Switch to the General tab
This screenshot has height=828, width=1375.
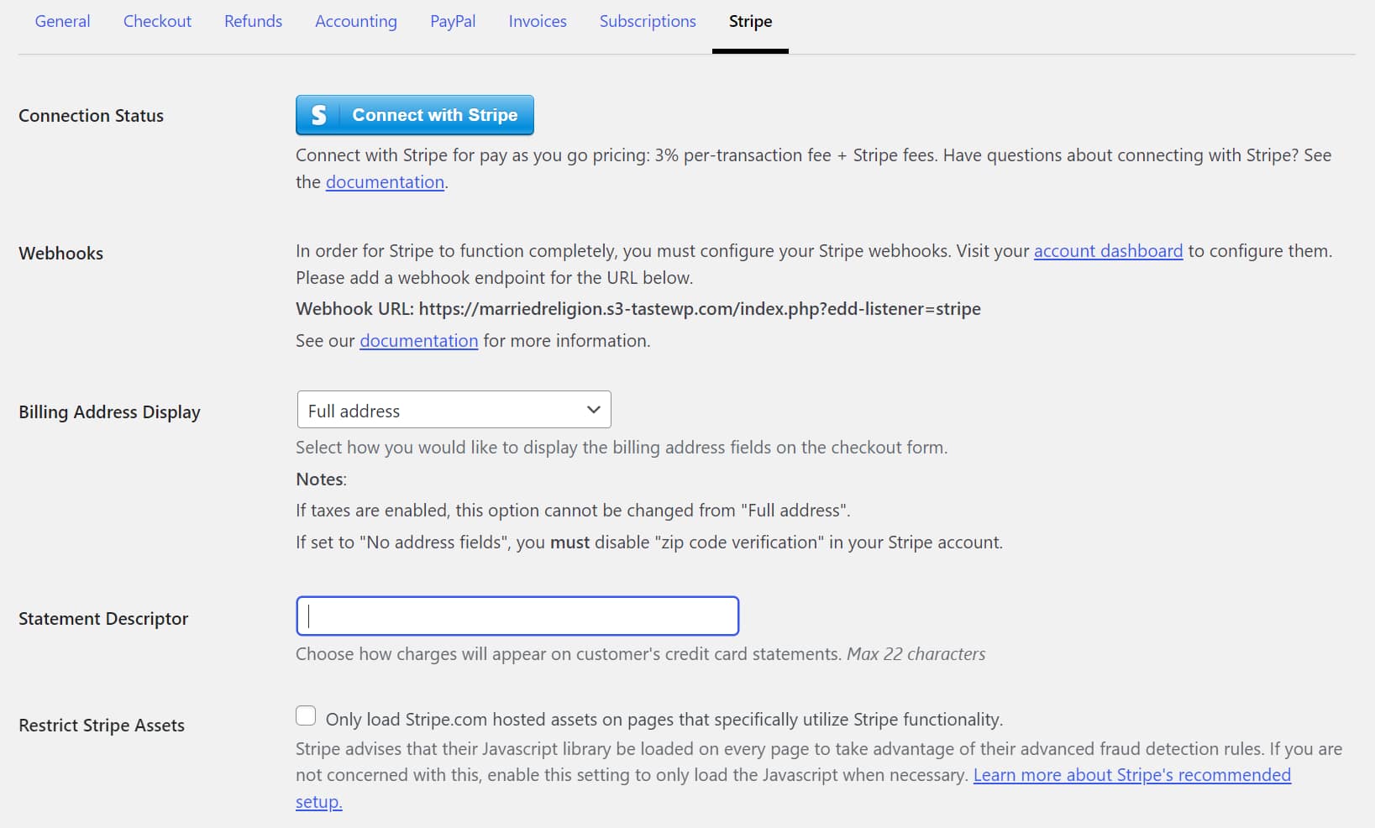pyautogui.click(x=62, y=21)
